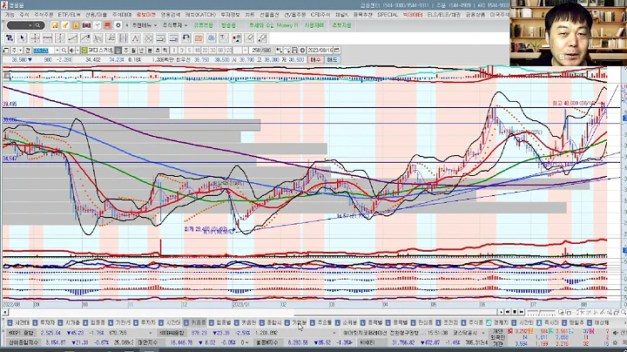This screenshot has width=627, height=352.
Task: Open the chart-type dropdown next to 주
Action: (20, 50)
